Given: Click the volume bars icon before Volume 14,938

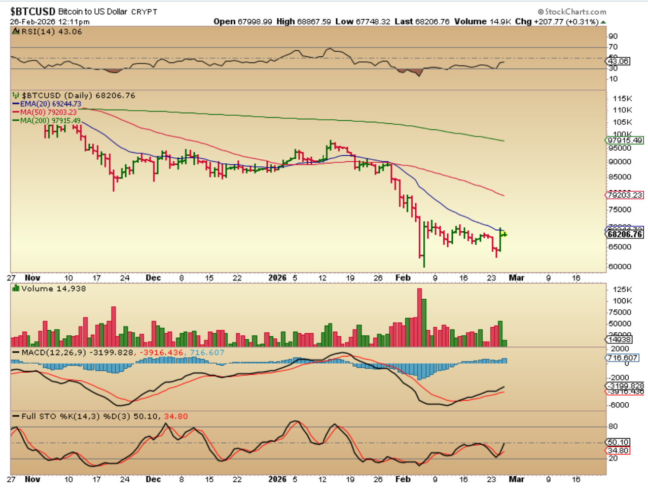Looking at the screenshot, I should pos(16,289).
